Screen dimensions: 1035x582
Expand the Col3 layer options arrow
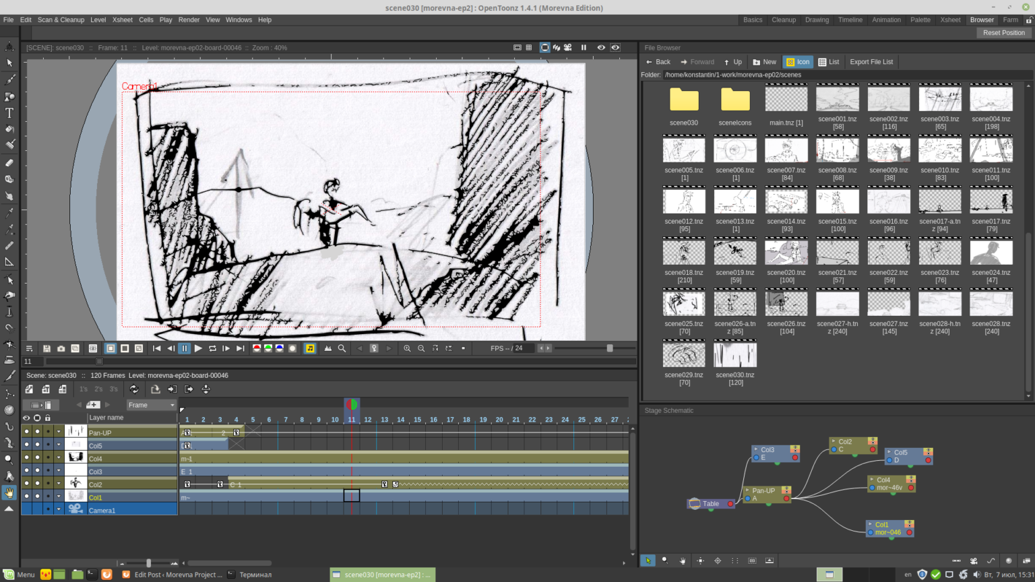59,471
